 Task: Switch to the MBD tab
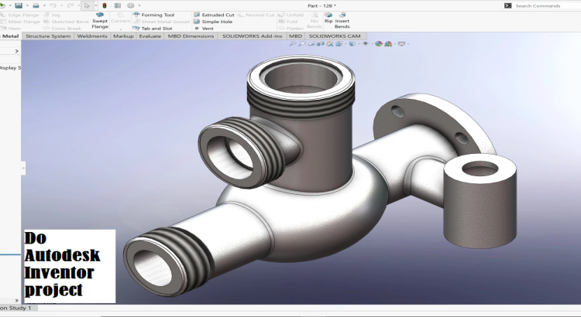point(295,36)
